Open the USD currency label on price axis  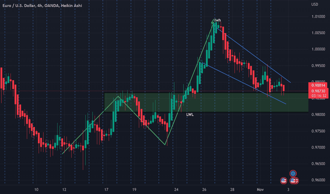[x=315, y=4]
